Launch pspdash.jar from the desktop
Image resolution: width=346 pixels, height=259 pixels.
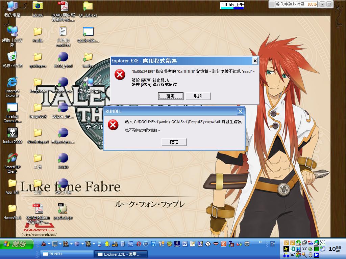pos(63,209)
